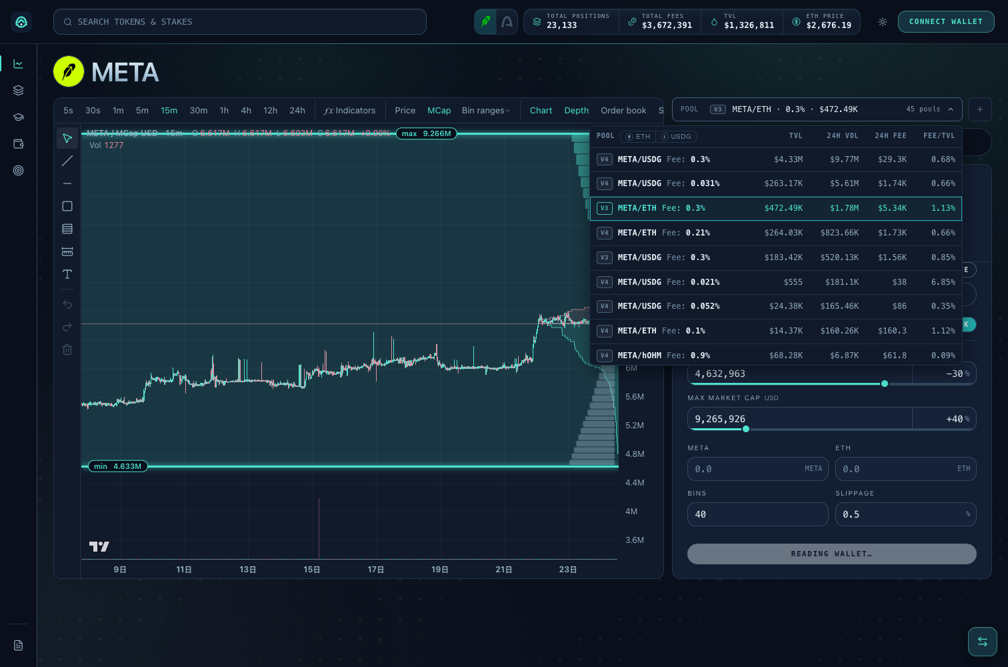This screenshot has width=1008, height=667.
Task: Click the Bins input showing 40
Action: point(758,514)
